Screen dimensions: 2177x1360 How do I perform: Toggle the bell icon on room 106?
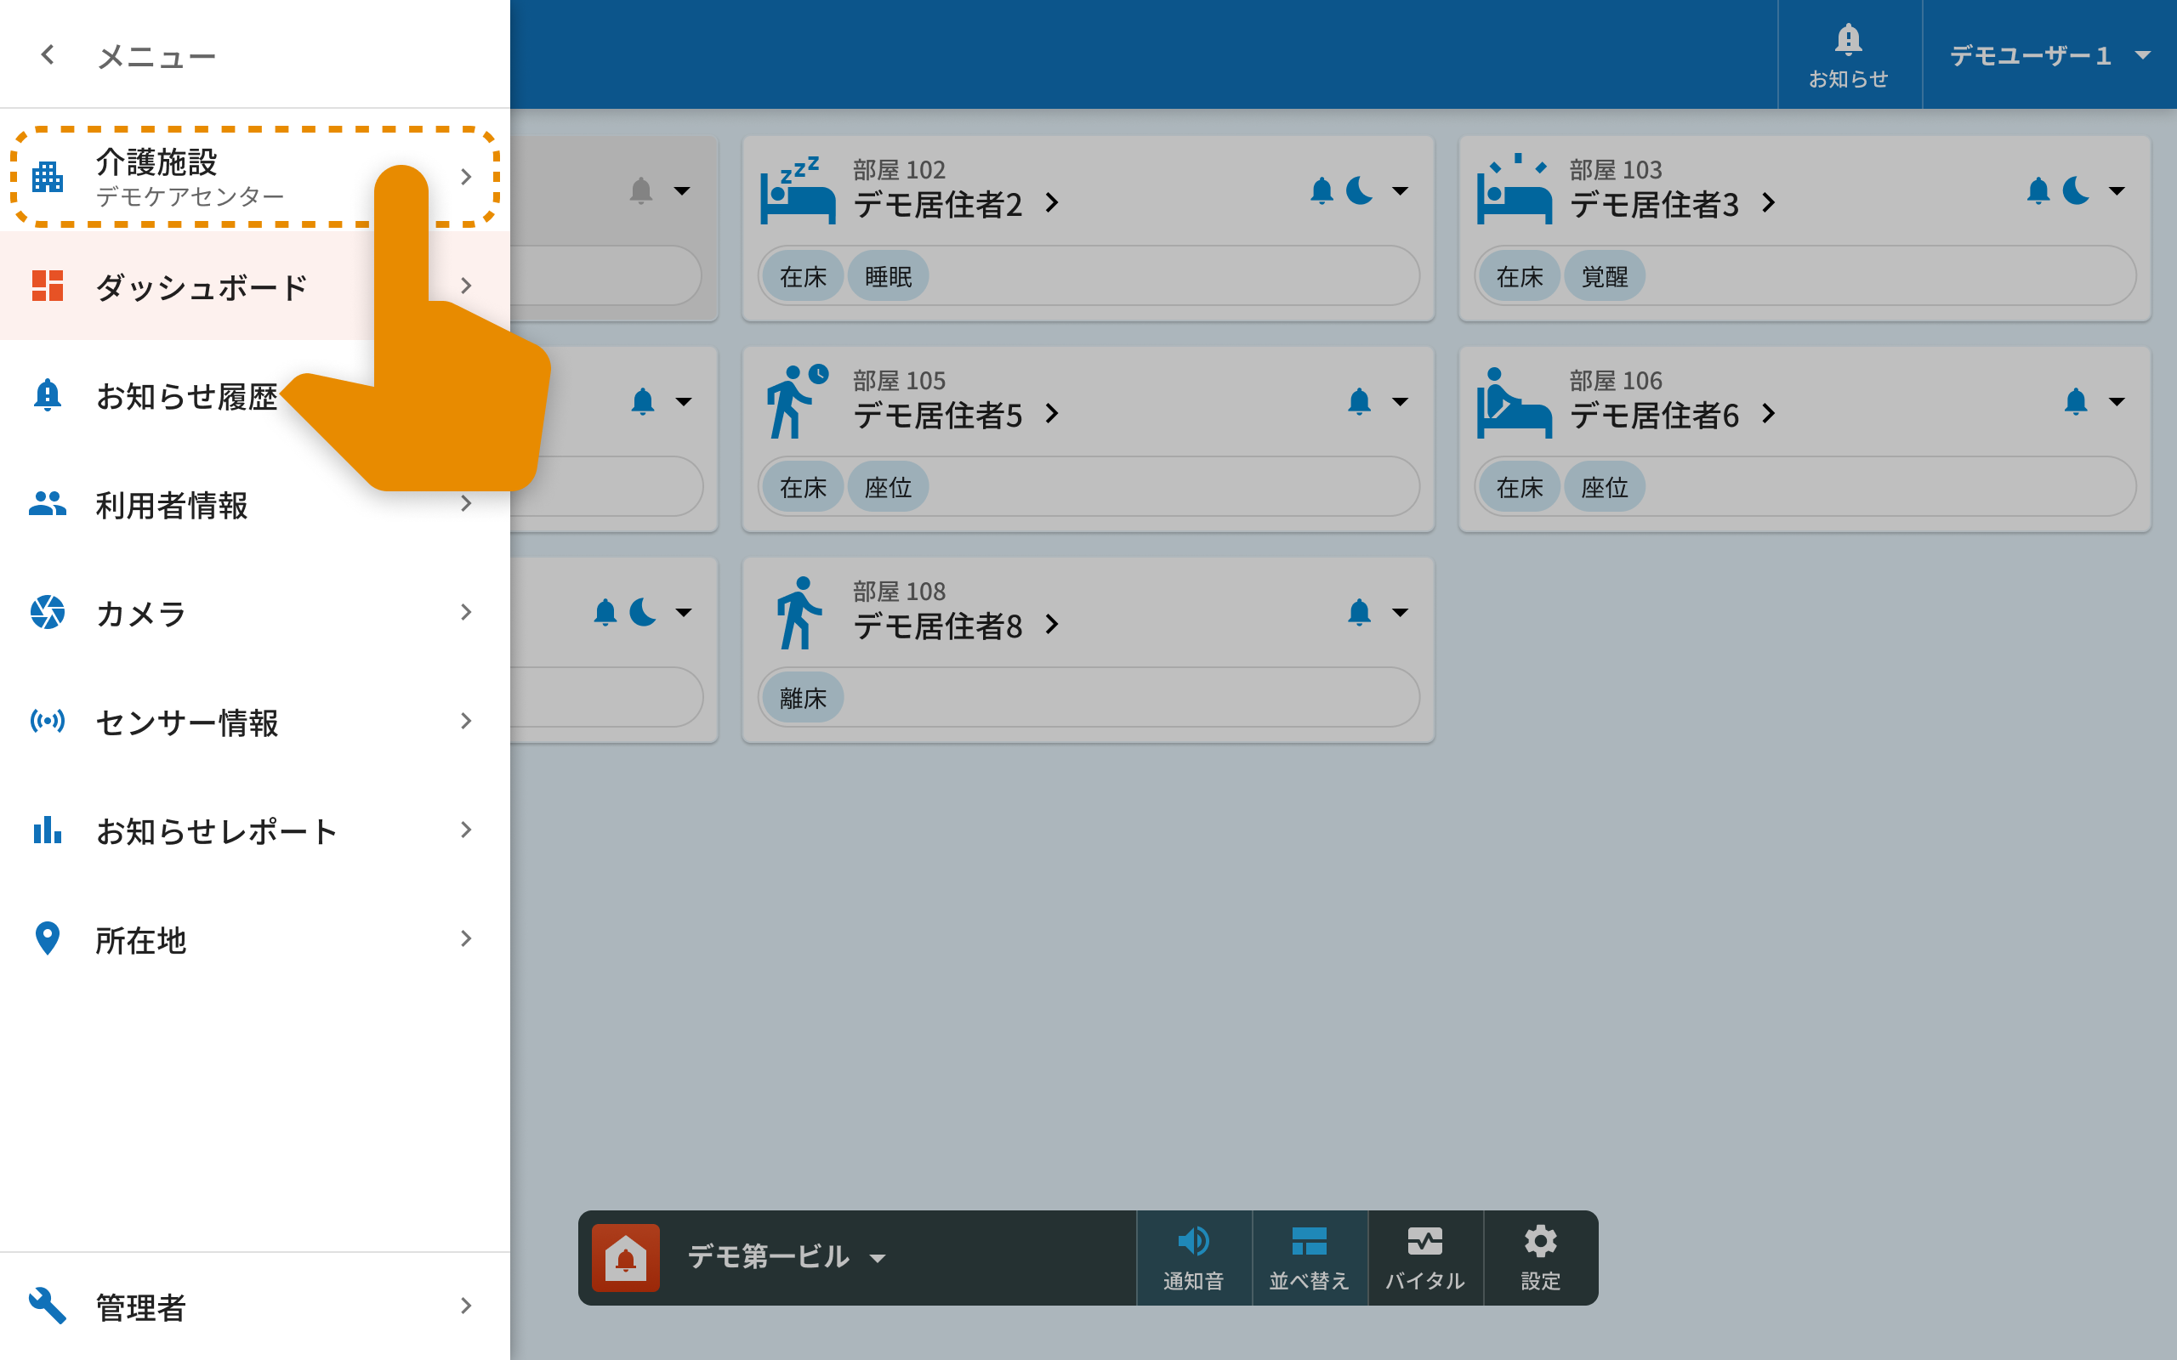pos(2074,401)
